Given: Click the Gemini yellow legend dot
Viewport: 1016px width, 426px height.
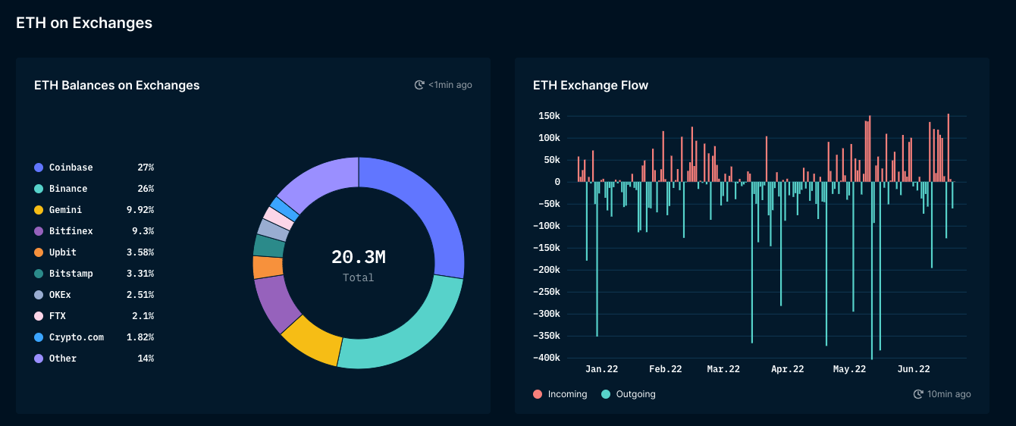Looking at the screenshot, I should (39, 210).
